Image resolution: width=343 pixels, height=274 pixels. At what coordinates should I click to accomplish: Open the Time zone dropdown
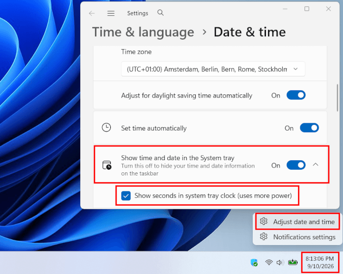[x=213, y=69]
